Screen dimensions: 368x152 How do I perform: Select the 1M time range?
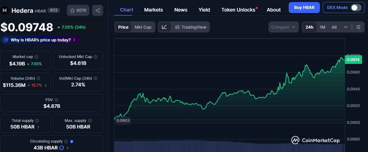tap(322, 27)
